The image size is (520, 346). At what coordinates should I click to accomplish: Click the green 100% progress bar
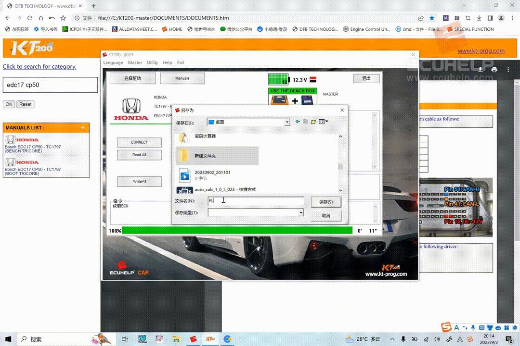point(237,231)
